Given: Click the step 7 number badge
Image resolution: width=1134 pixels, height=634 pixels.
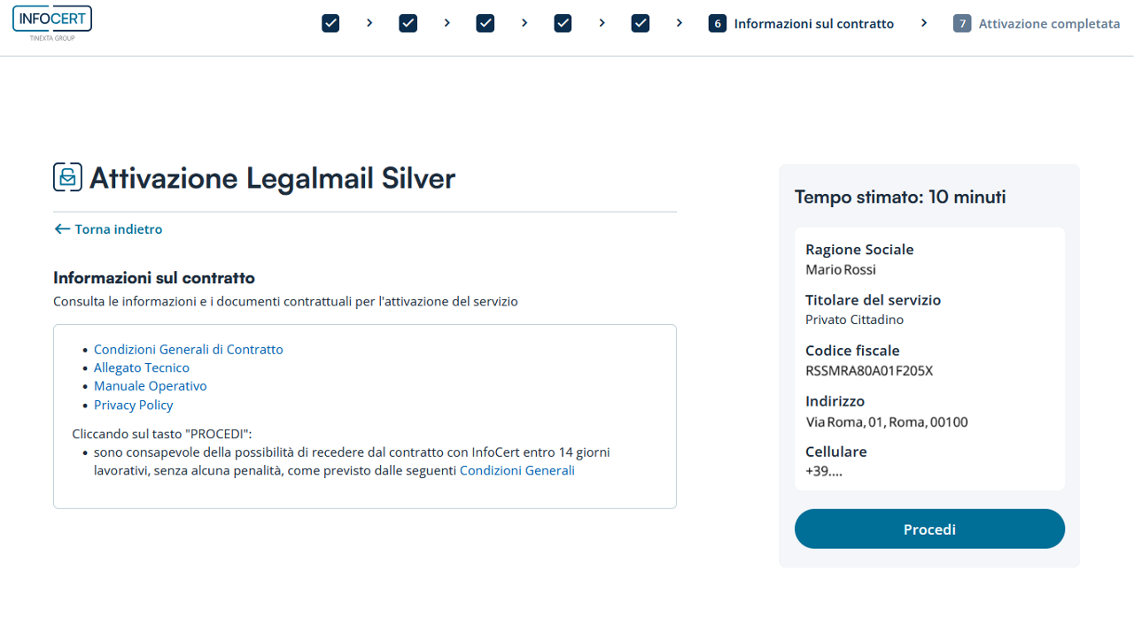Looking at the screenshot, I should tap(962, 24).
